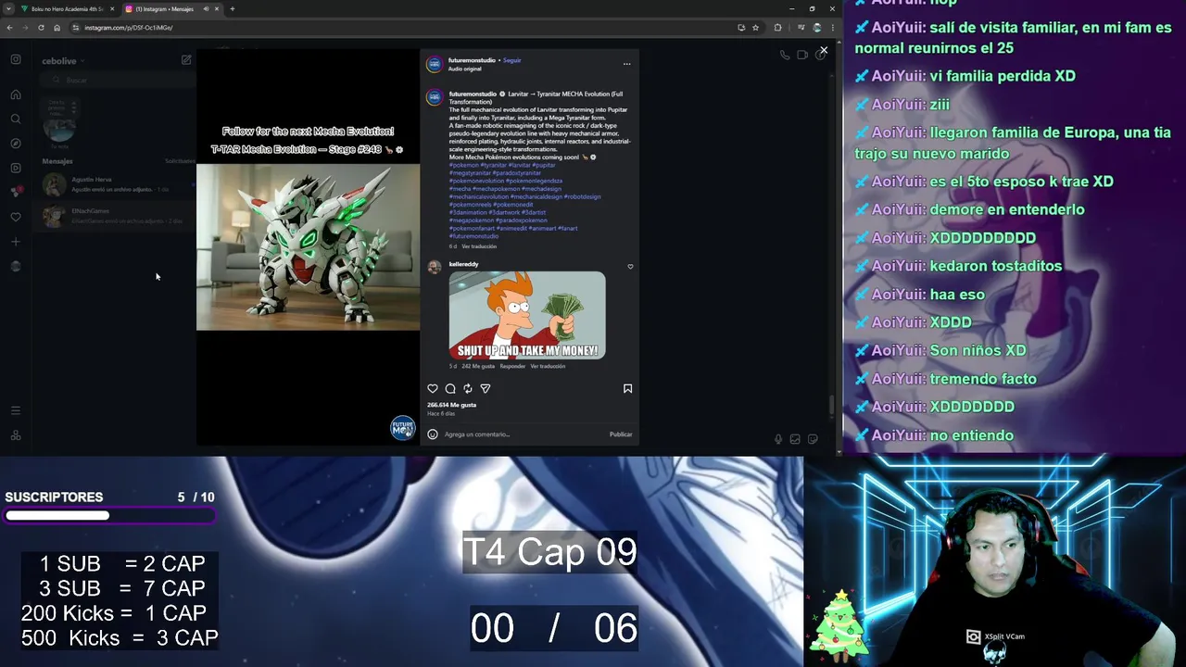Click the Buscar messages search field
The image size is (1186, 667).
click(116, 81)
